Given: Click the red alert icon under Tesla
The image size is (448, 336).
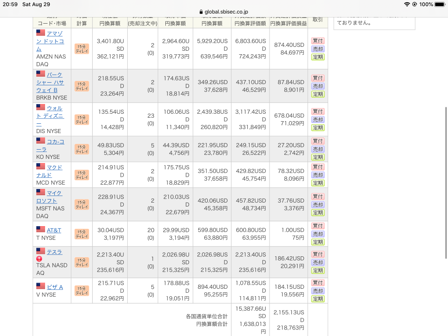Looking at the screenshot, I should pyautogui.click(x=39, y=259).
